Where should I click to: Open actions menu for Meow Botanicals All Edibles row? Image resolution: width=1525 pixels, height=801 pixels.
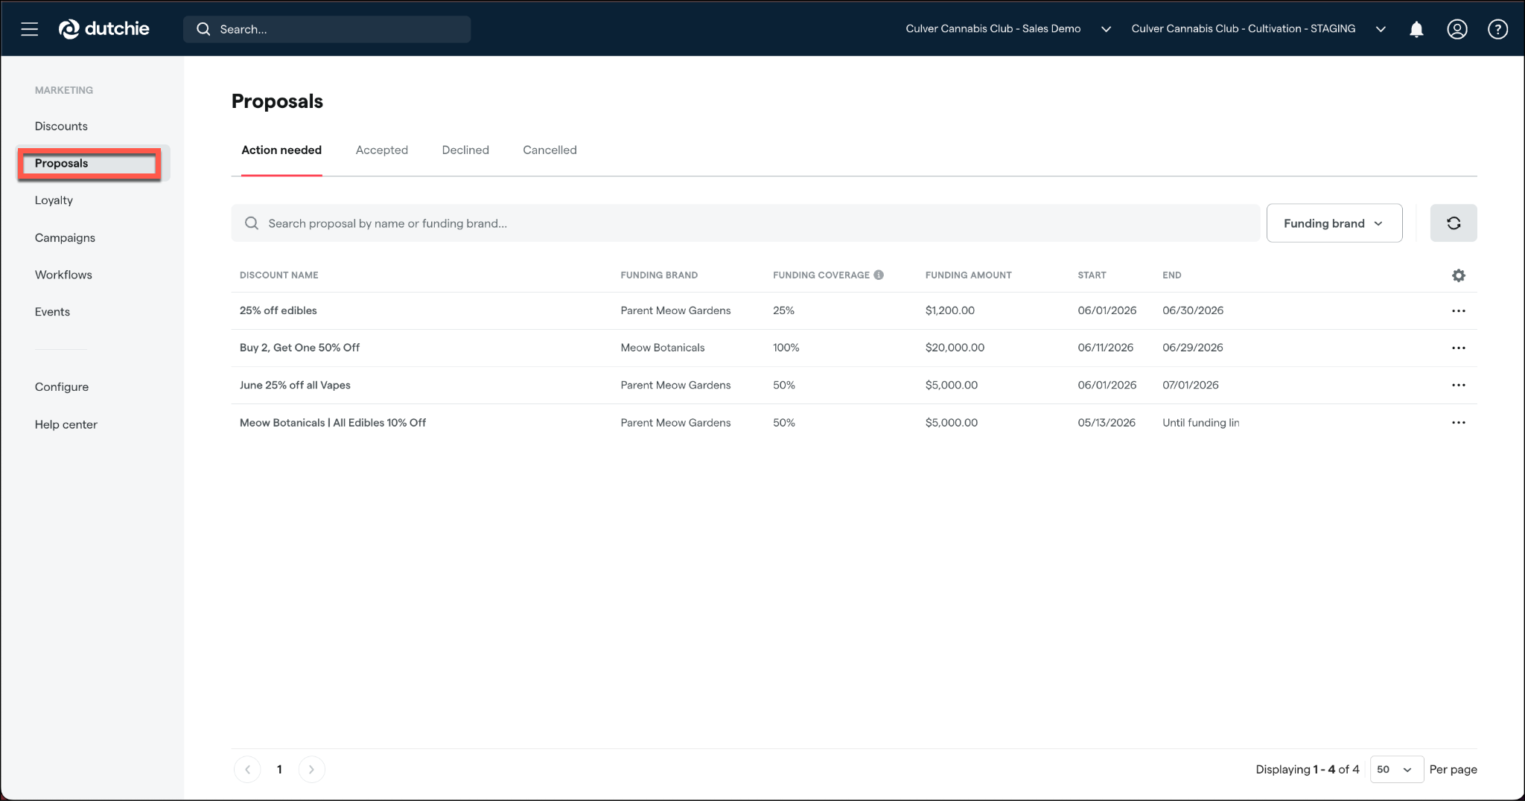tap(1459, 422)
